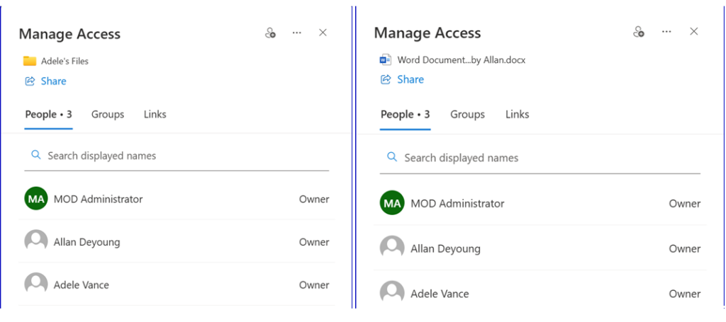This screenshot has width=726, height=322.
Task: Click Allan Deyoung's avatar in Word document panel
Action: click(392, 248)
